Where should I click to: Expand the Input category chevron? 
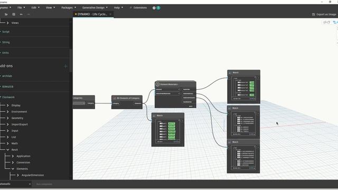(x=8, y=131)
